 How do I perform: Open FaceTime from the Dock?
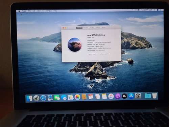coord(57,98)
